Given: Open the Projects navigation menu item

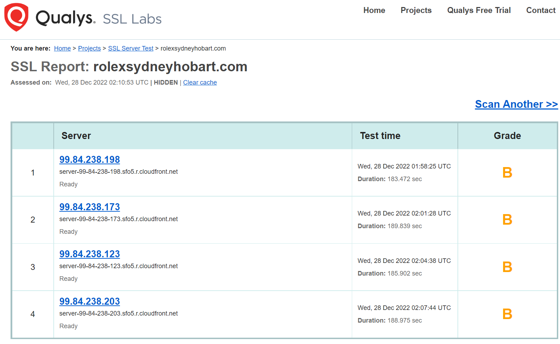Looking at the screenshot, I should (416, 11).
